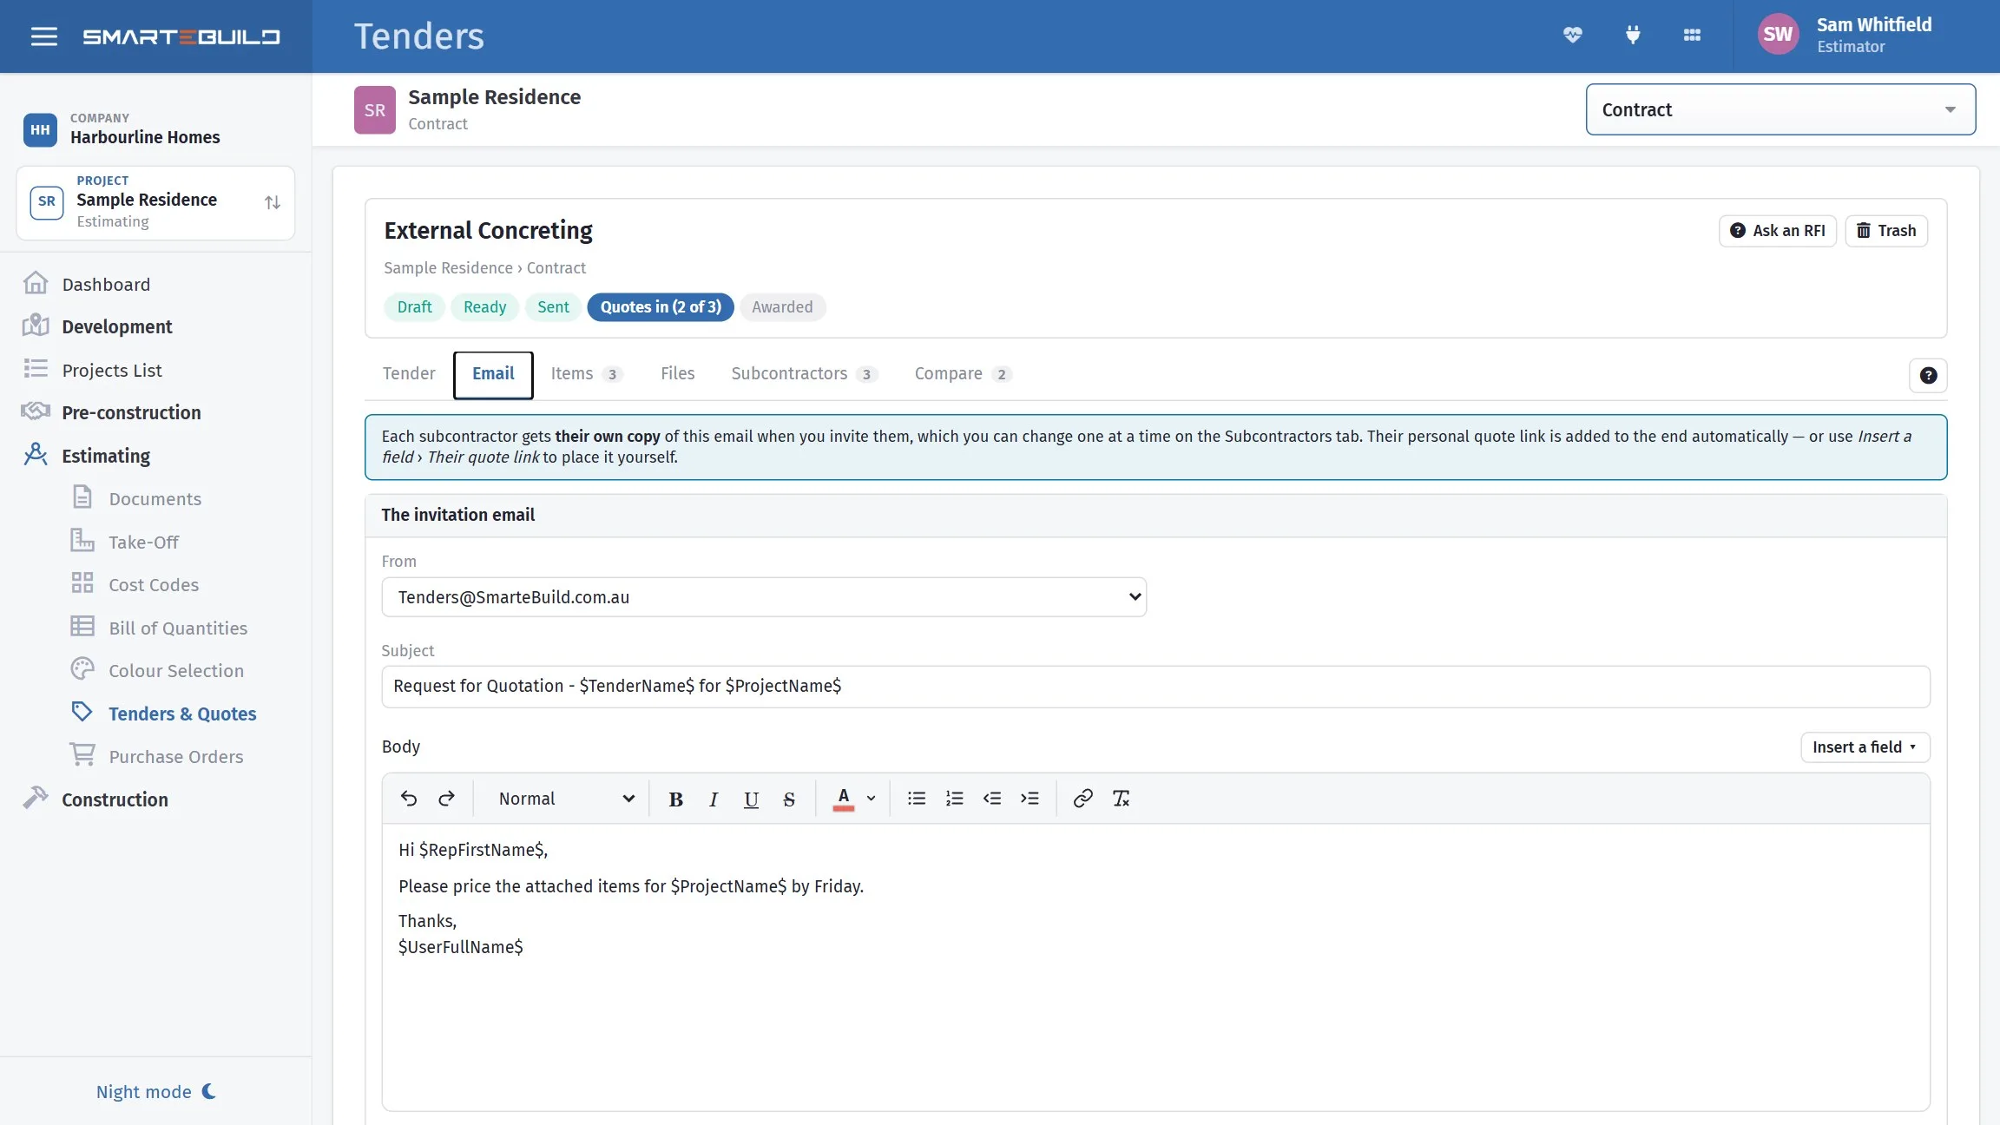Select the Awarded status pill

tap(782, 307)
